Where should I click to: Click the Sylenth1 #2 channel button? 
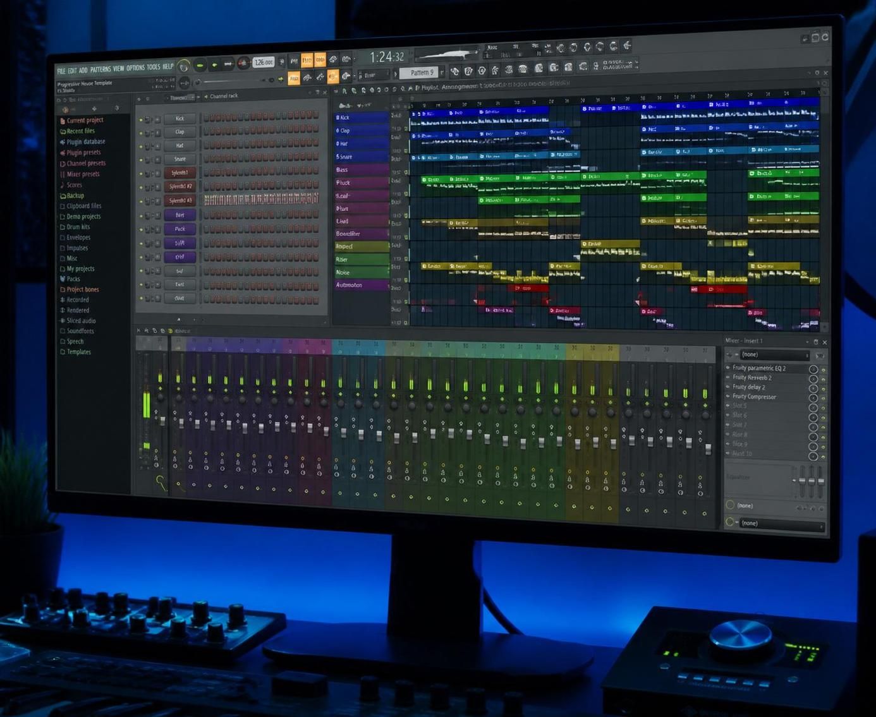[x=179, y=186]
